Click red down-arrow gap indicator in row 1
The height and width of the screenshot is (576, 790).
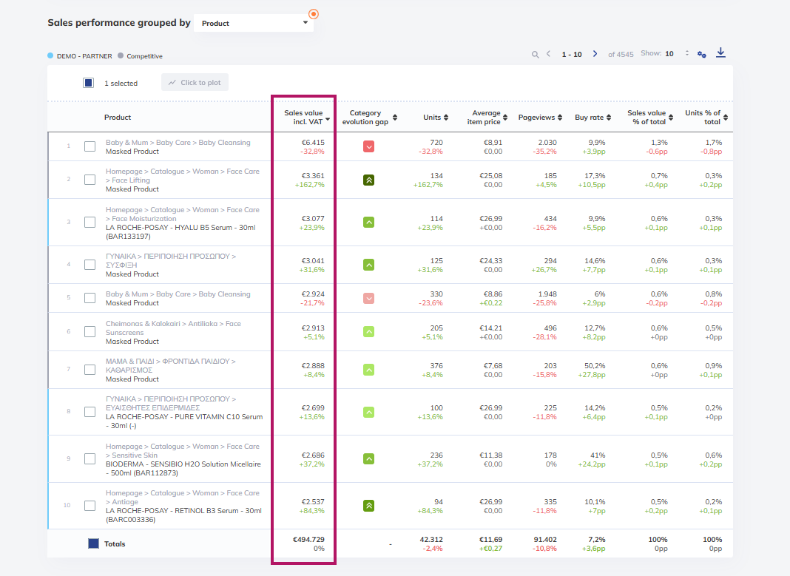point(369,147)
